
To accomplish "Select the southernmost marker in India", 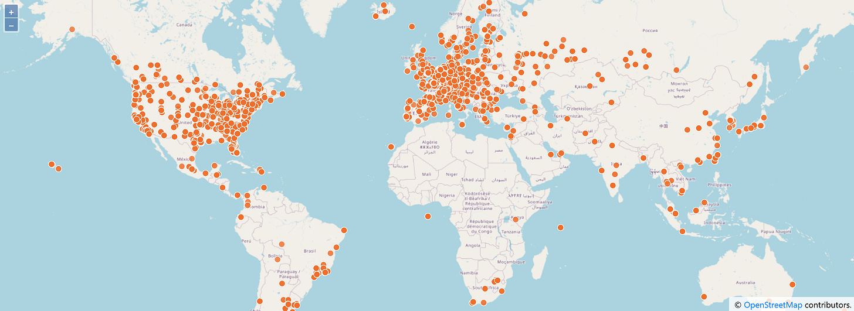I will pos(612,186).
